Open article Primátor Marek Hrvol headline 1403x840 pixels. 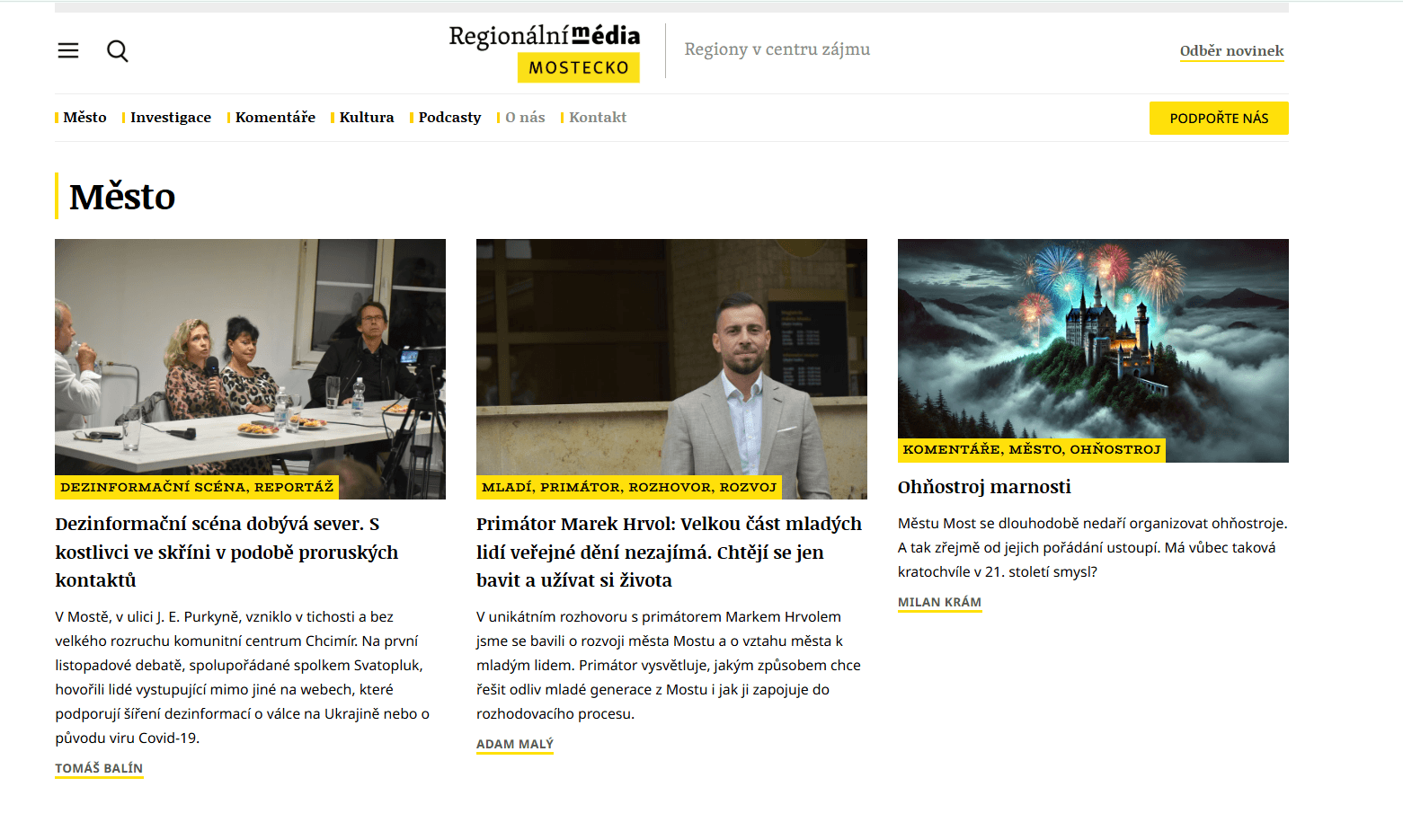click(x=670, y=552)
